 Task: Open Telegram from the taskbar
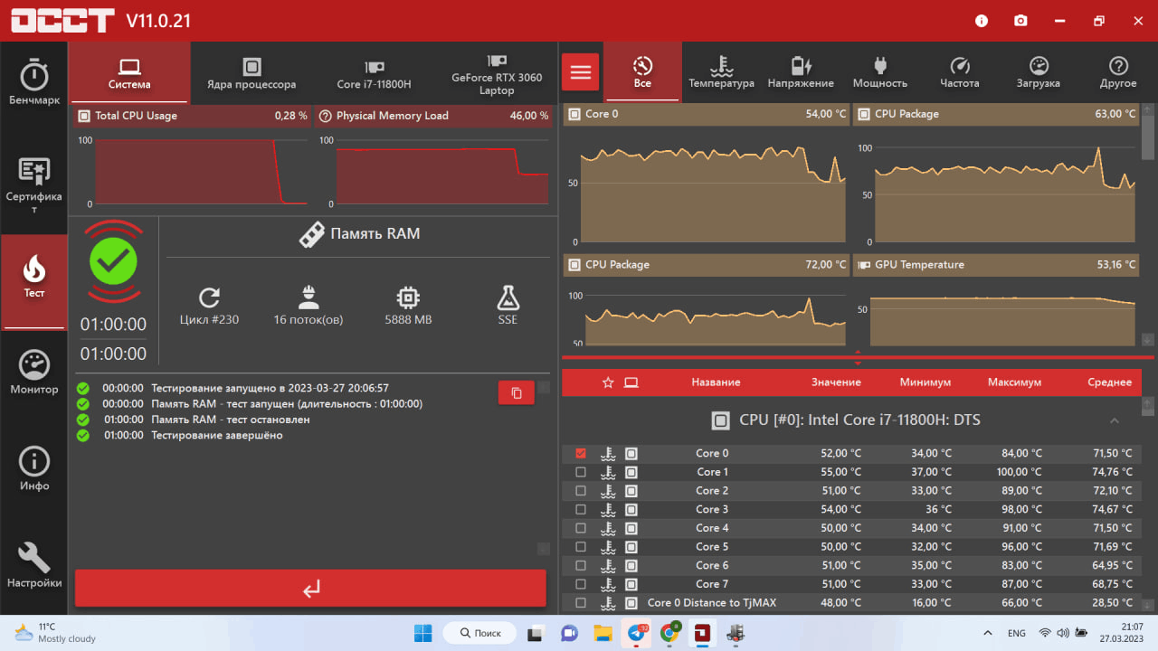[x=637, y=633]
